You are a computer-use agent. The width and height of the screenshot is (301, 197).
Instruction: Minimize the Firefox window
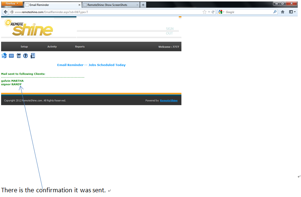click(277, 3)
